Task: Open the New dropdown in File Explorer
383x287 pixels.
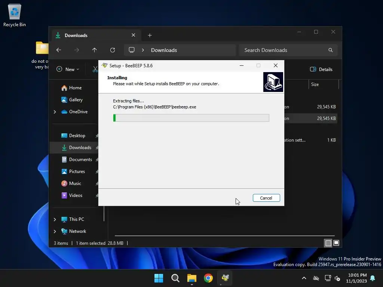Action: tap(68, 69)
